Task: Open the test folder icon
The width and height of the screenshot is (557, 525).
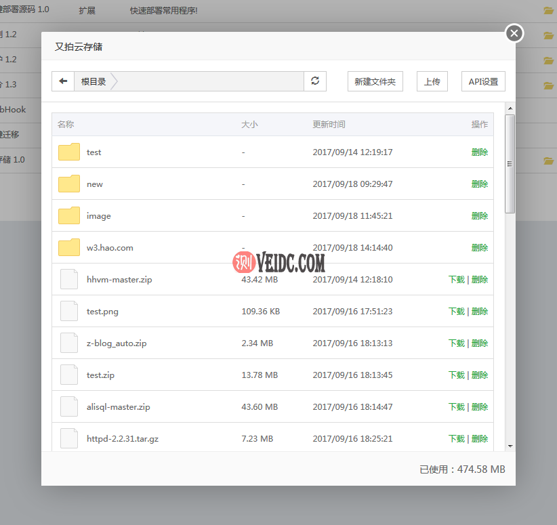Action: pyautogui.click(x=69, y=152)
